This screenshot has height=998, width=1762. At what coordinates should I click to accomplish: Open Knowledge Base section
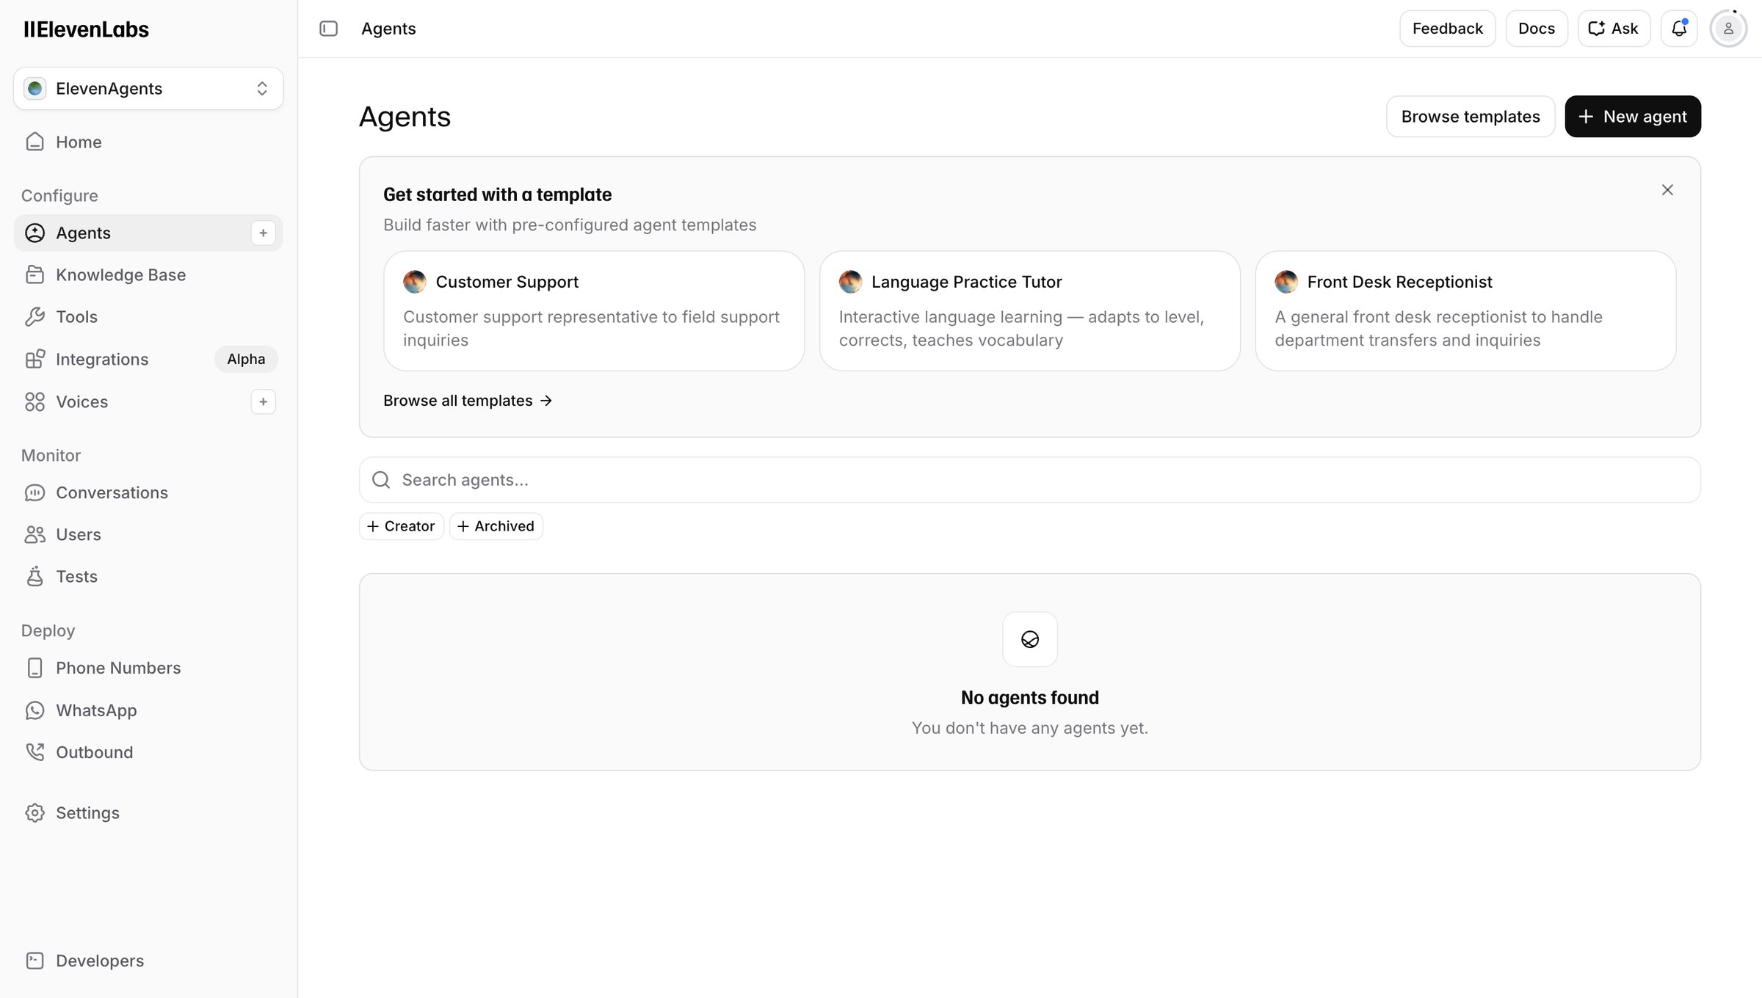[x=148, y=274]
